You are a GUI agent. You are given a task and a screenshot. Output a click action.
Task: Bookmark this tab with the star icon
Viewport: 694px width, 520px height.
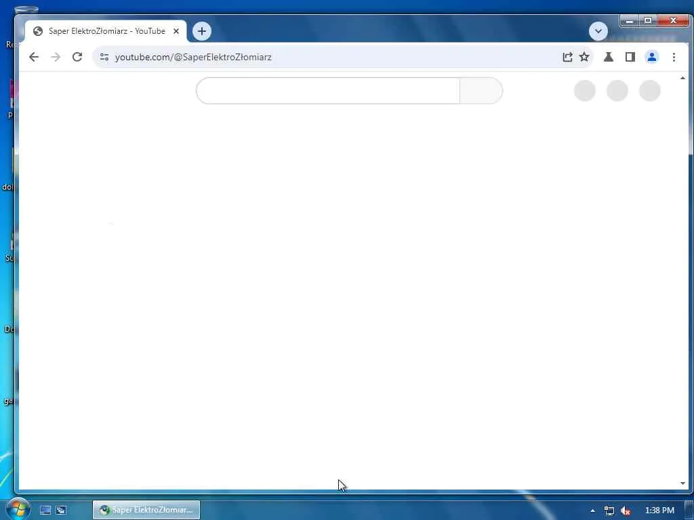tap(584, 57)
